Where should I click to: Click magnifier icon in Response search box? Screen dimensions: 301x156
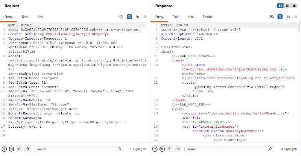coord(270,149)
